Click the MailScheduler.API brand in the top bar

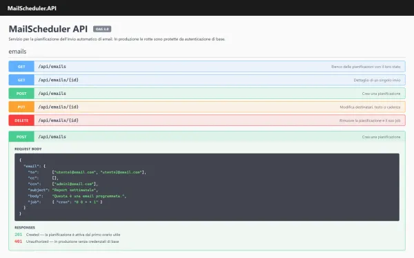[32, 8]
